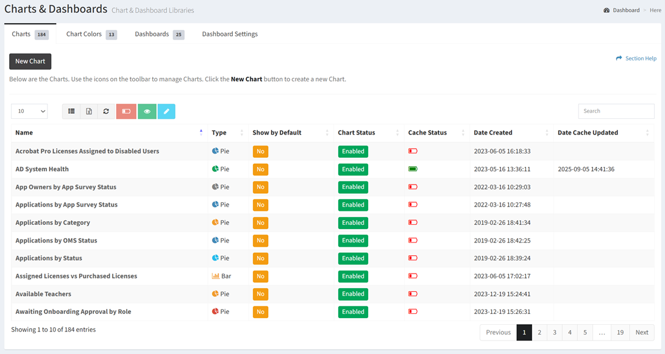Image resolution: width=665 pixels, height=354 pixels.
Task: Click pie icon for Applications by OMS Status
Action: click(x=215, y=240)
